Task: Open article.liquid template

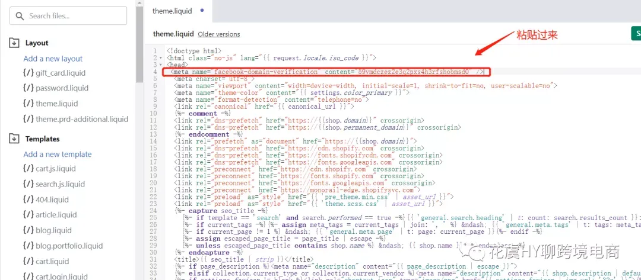Action: [x=56, y=215]
